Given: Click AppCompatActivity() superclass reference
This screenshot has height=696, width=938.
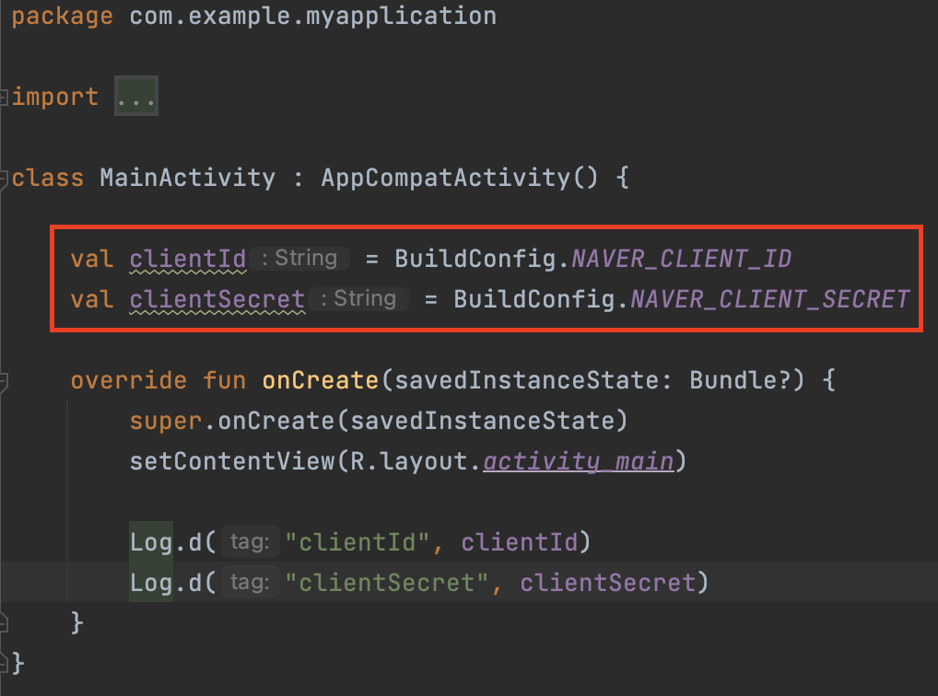Looking at the screenshot, I should pos(460,178).
